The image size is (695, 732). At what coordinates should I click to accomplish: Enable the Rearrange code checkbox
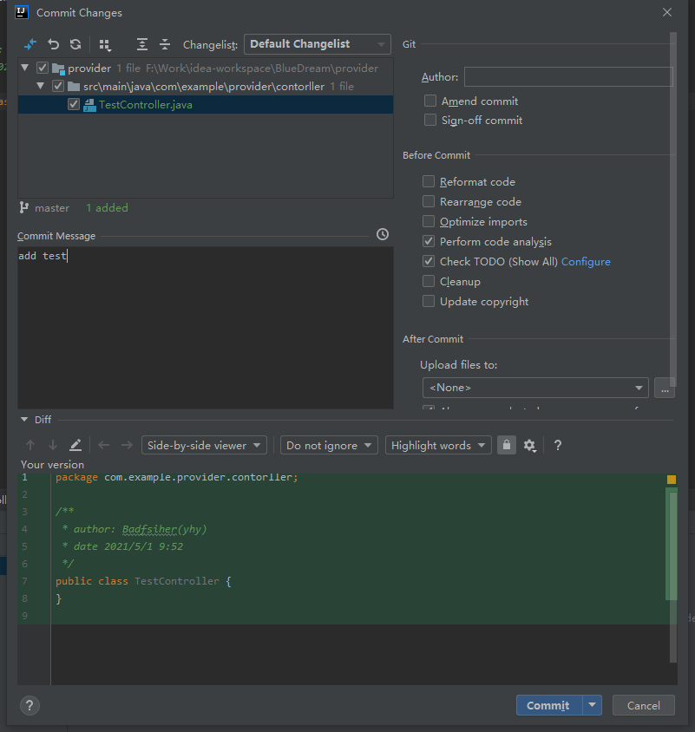coord(429,201)
